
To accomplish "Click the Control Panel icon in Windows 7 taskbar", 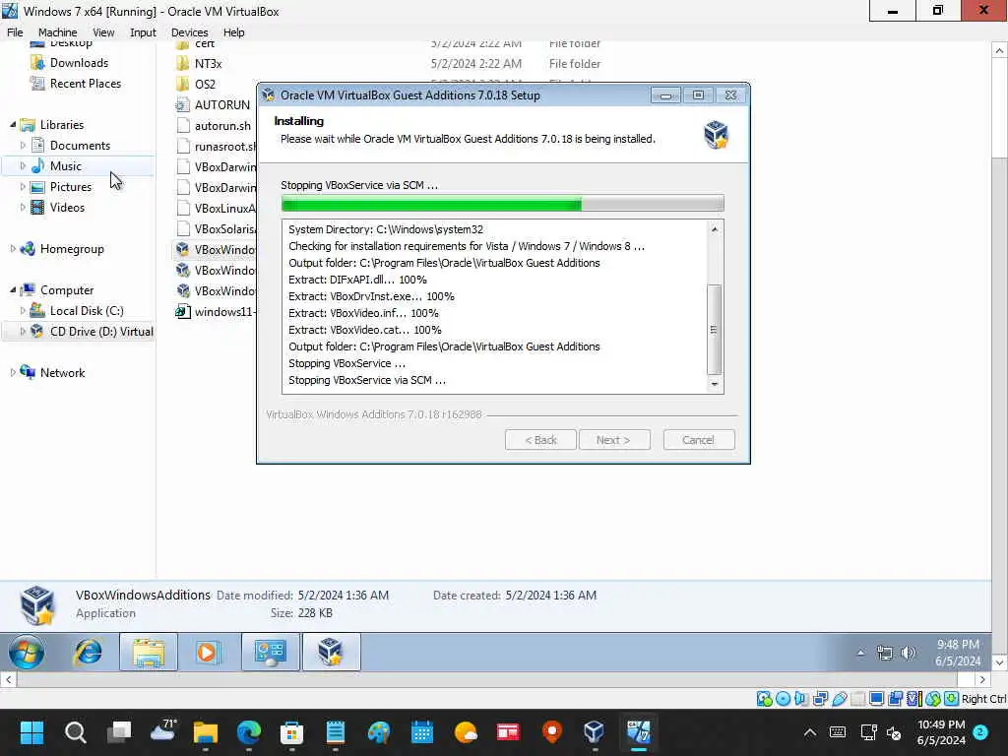I will (x=271, y=653).
